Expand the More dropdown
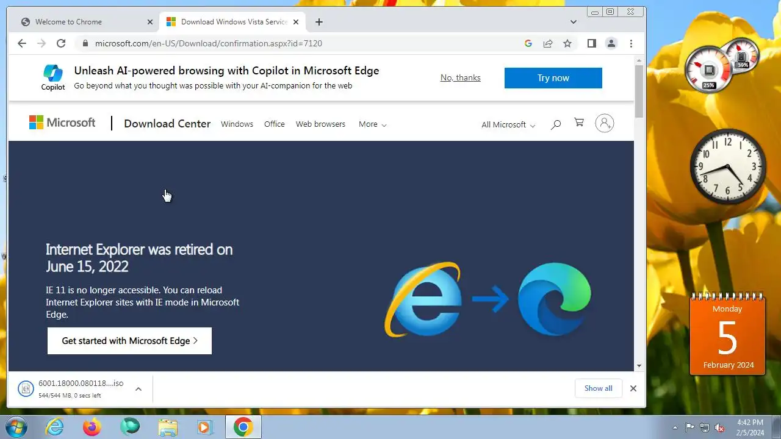 tap(372, 124)
